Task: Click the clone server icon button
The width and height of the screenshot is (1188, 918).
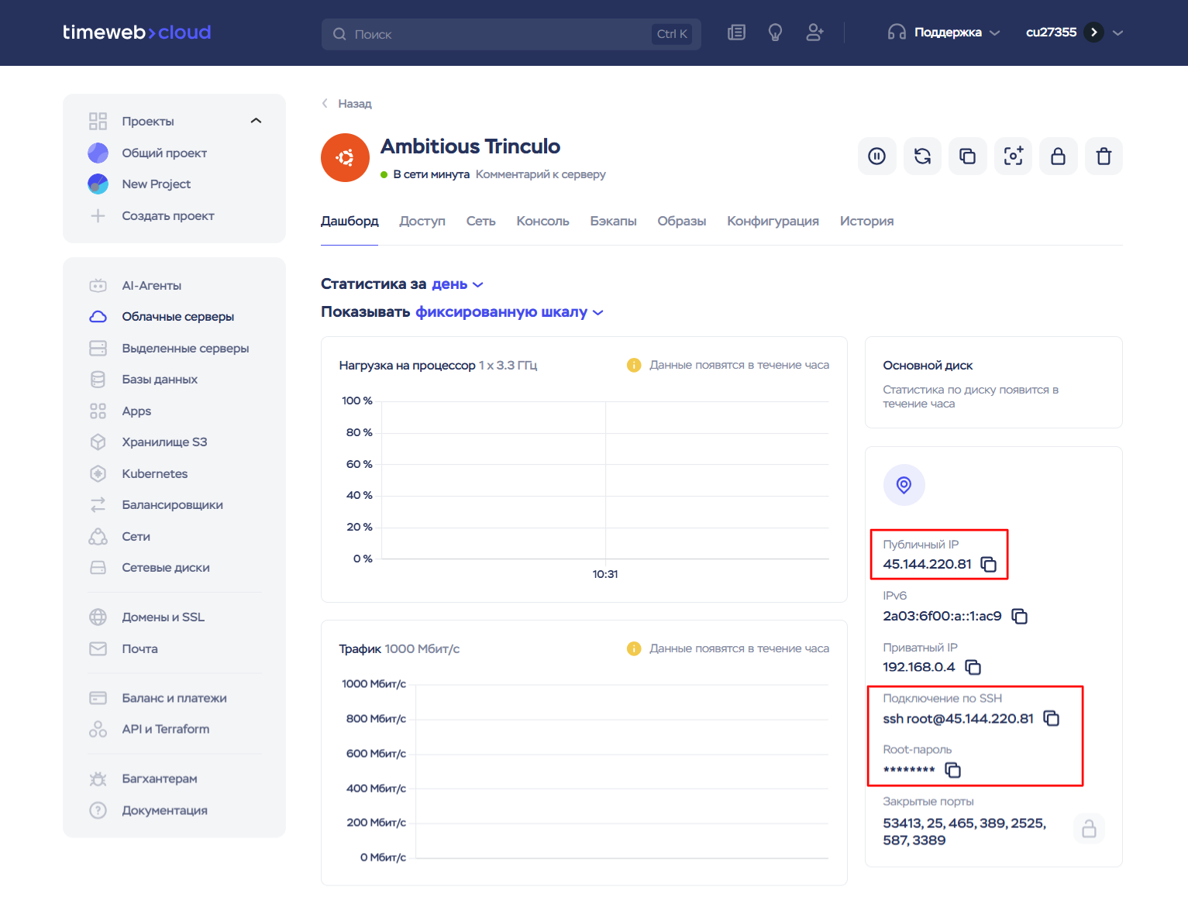Action: coord(968,156)
